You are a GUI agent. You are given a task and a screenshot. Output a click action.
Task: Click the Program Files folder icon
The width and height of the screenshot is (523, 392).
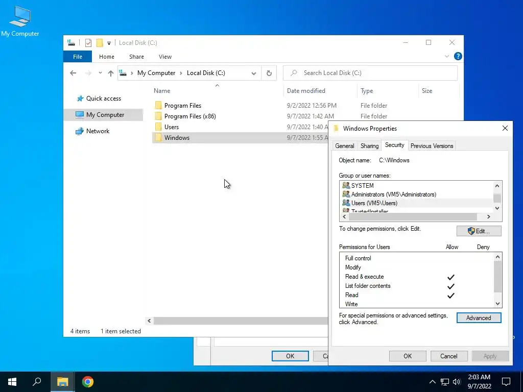158,106
